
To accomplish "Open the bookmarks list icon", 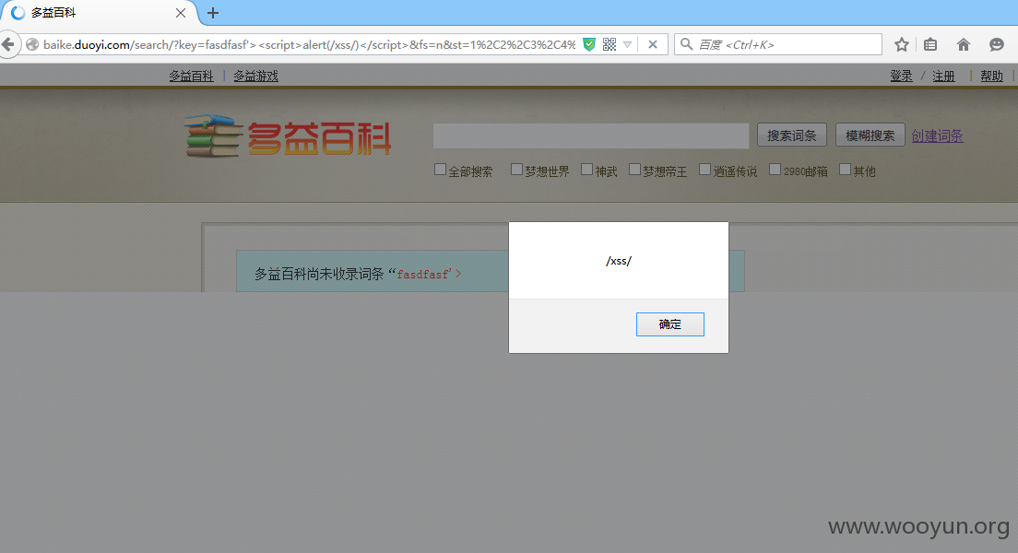I will tap(930, 44).
